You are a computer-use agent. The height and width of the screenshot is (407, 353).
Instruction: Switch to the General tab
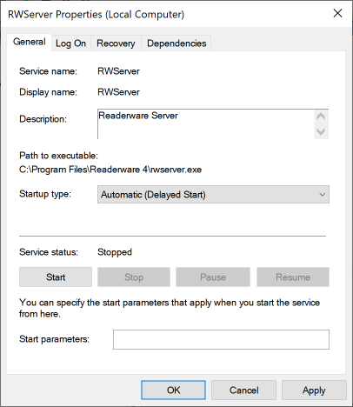pyautogui.click(x=30, y=43)
